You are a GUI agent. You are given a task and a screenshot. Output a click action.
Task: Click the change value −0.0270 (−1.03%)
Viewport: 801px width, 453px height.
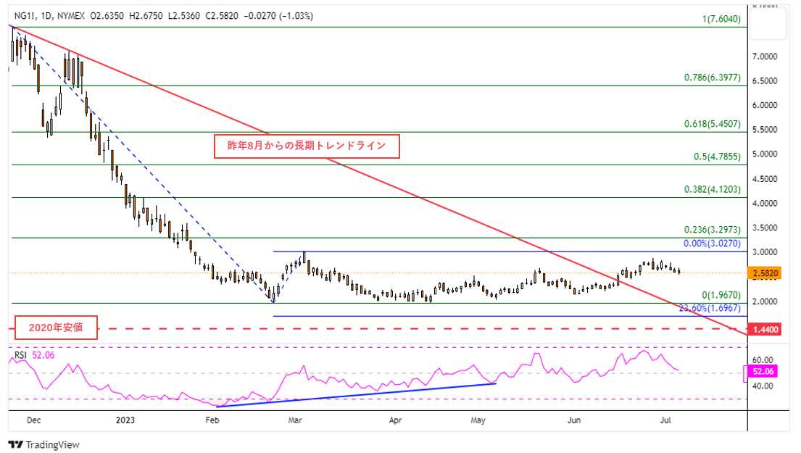[278, 16]
